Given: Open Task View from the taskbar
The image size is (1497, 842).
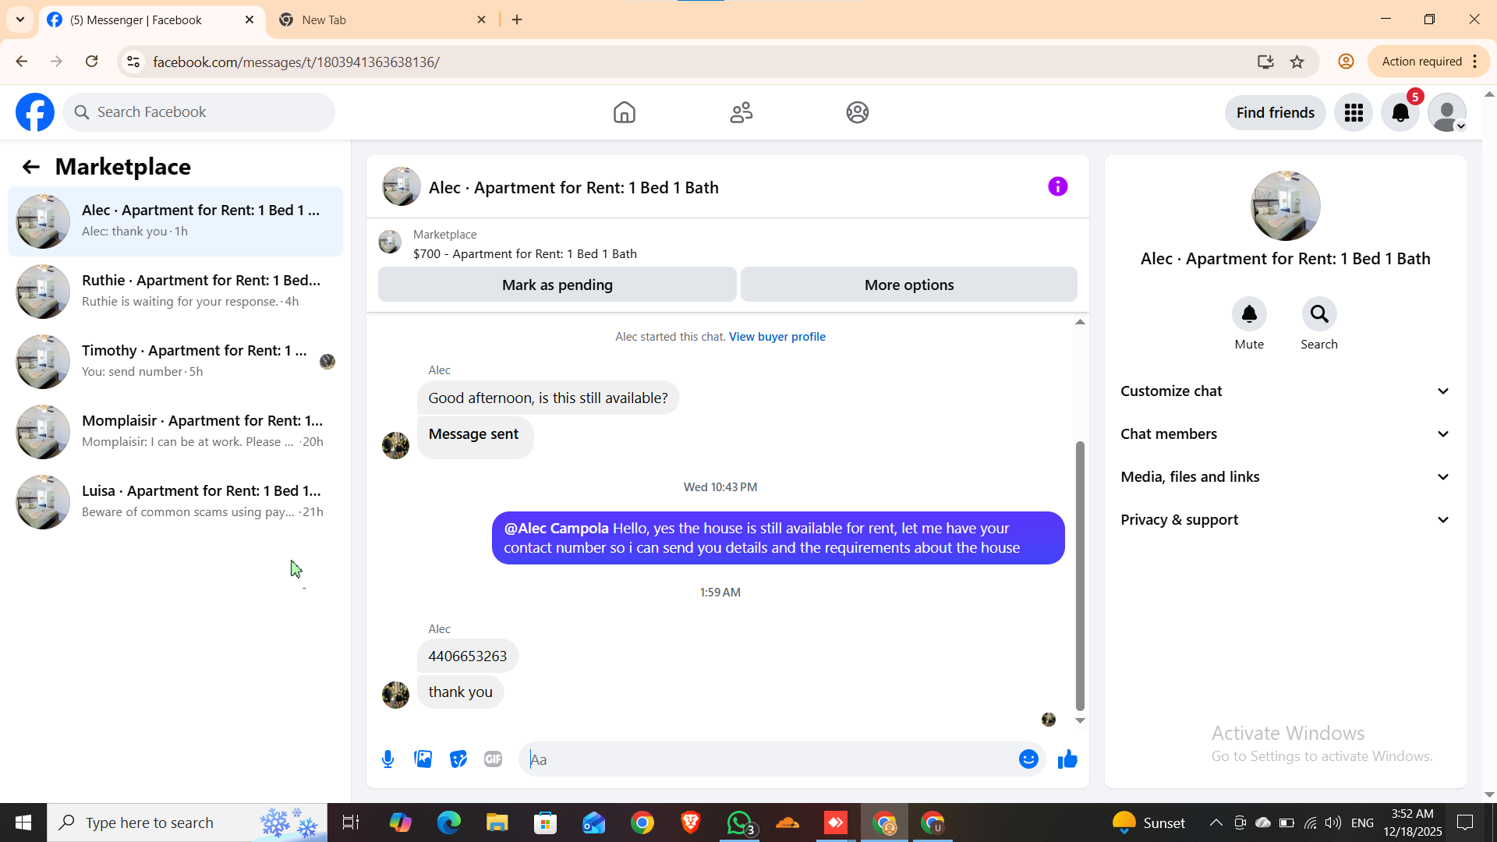Looking at the screenshot, I should coord(351,823).
